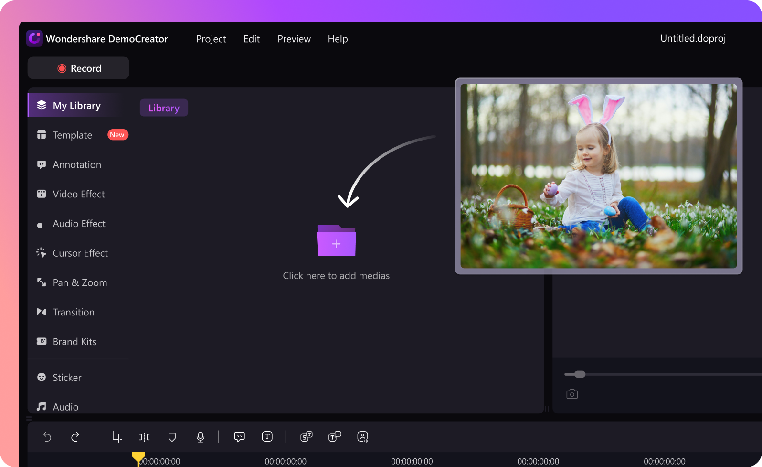The width and height of the screenshot is (762, 467).
Task: Open Audio Effect in the sidebar
Action: point(78,224)
